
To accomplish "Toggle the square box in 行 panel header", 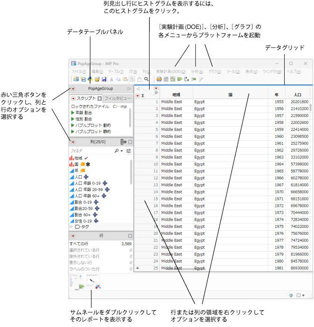I will point(130,236).
